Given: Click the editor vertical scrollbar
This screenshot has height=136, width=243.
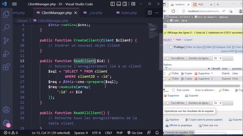Looking at the screenshot, I should (x=161, y=52).
